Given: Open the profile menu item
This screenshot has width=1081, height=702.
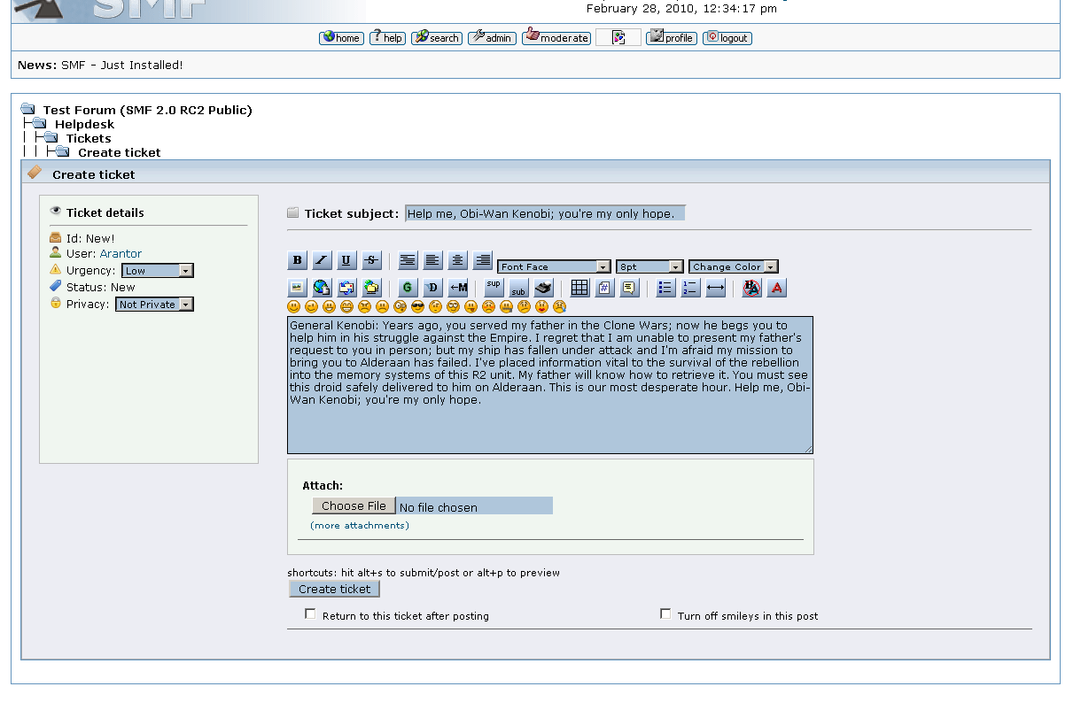Looking at the screenshot, I should pos(672,38).
